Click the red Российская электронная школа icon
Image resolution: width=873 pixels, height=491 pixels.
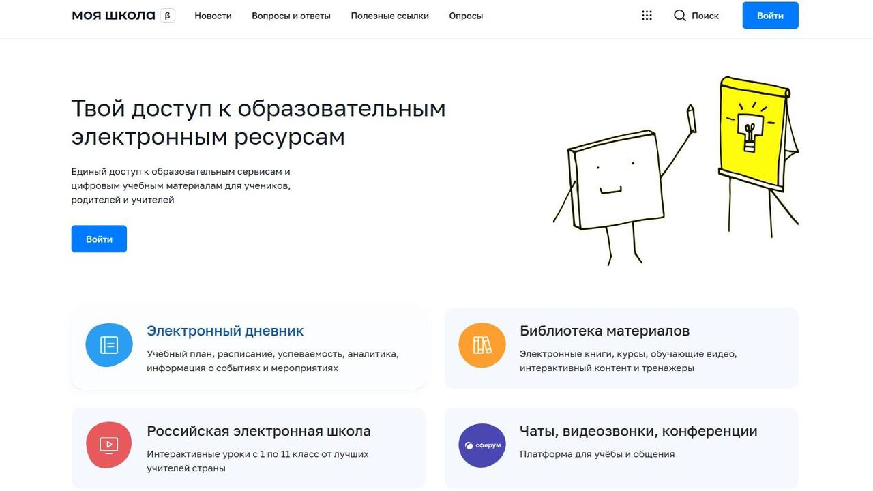pyautogui.click(x=109, y=445)
